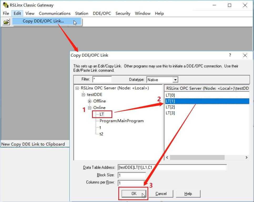Open the Help menu
Image resolution: width=254 pixels, height=202 pixels.
[159, 13]
